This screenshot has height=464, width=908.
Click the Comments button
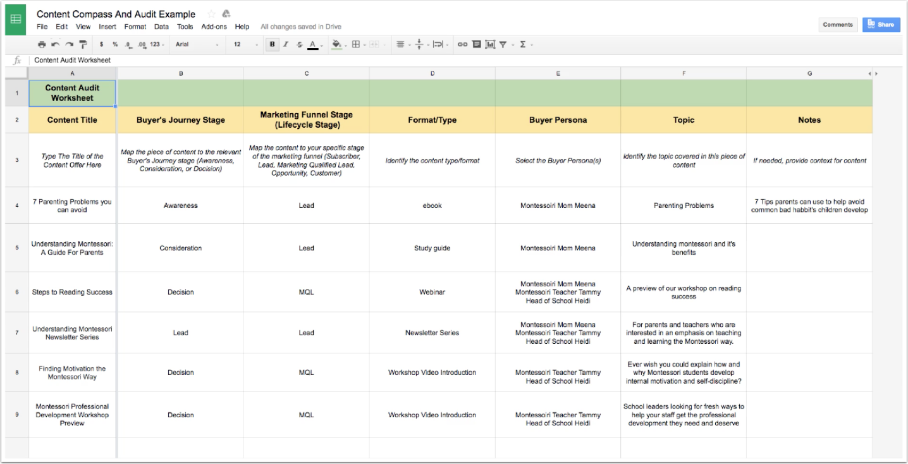click(x=838, y=25)
